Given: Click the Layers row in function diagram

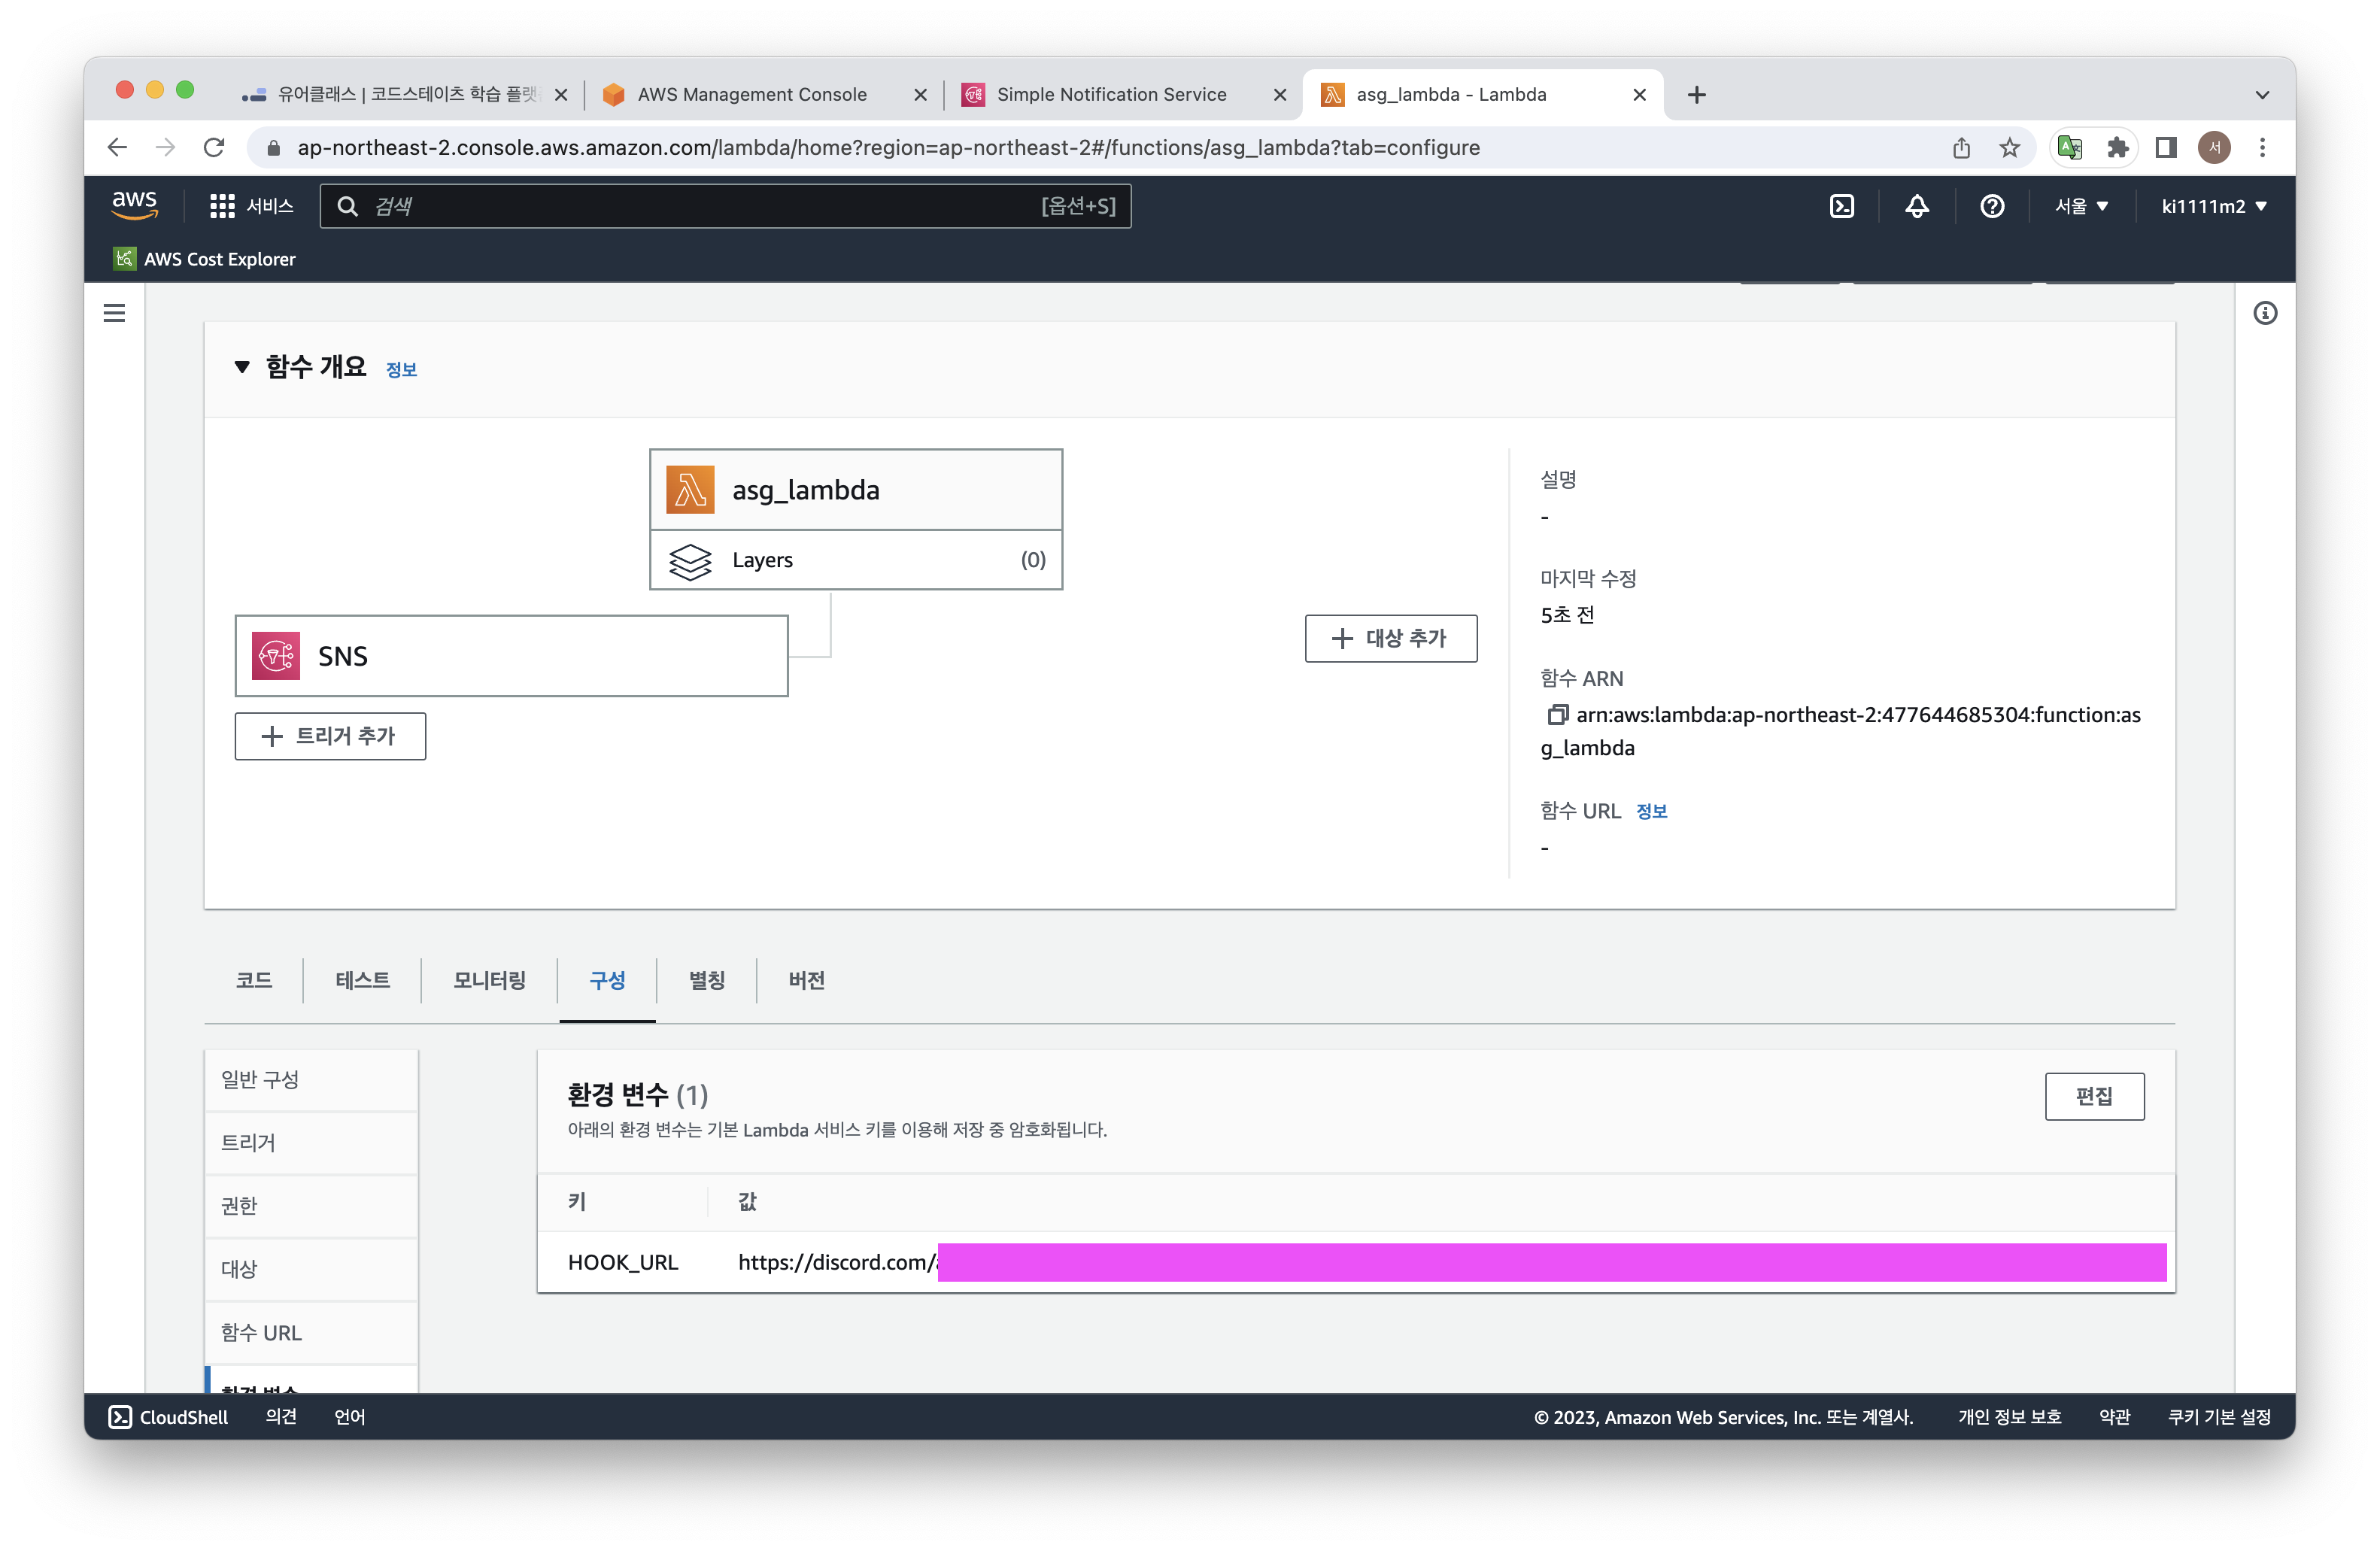Looking at the screenshot, I should [x=856, y=560].
